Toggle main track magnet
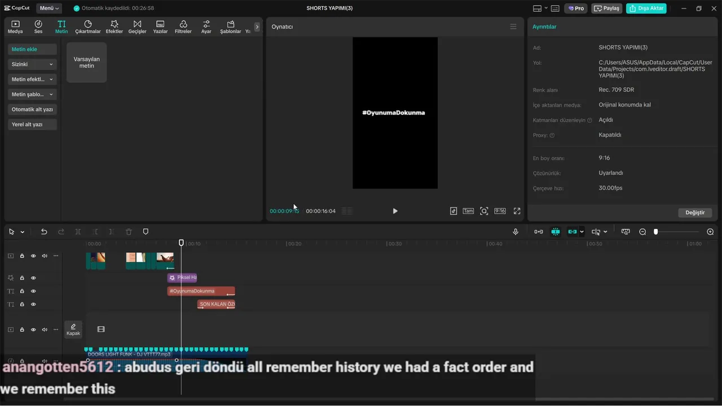This screenshot has width=722, height=406. [x=539, y=232]
